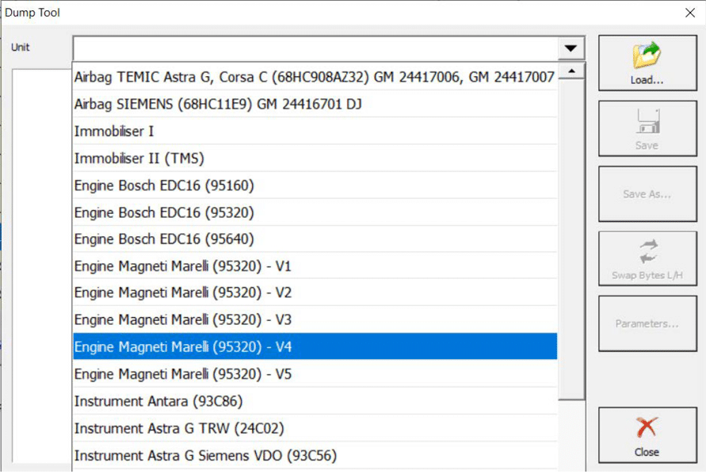
Task: Select Airbag TEMIC Astra G, Corsa C entry
Action: pyautogui.click(x=315, y=78)
